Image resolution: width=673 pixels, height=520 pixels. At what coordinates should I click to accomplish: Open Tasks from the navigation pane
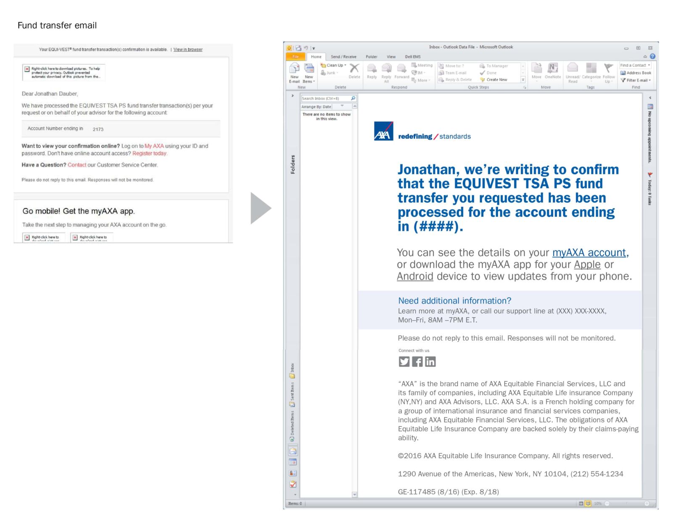coord(293,484)
